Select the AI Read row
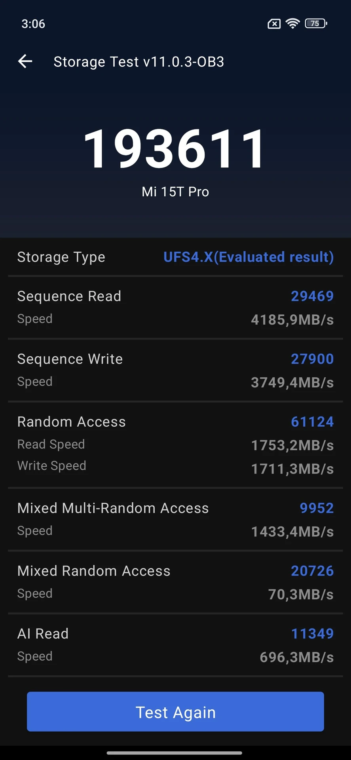Image resolution: width=351 pixels, height=760 pixels. [175, 645]
